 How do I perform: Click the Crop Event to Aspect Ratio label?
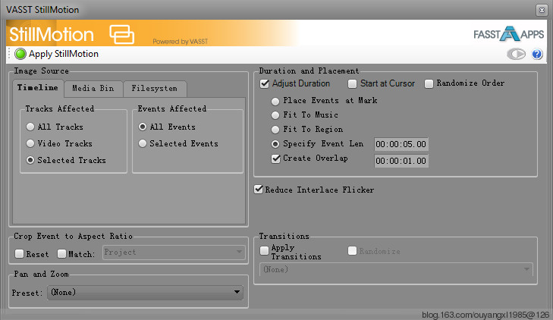(73, 236)
